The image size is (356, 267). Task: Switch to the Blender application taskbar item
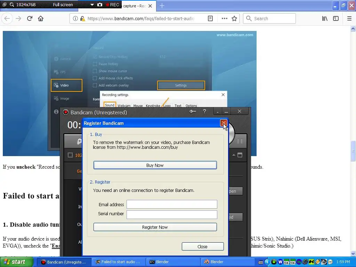[227, 262]
